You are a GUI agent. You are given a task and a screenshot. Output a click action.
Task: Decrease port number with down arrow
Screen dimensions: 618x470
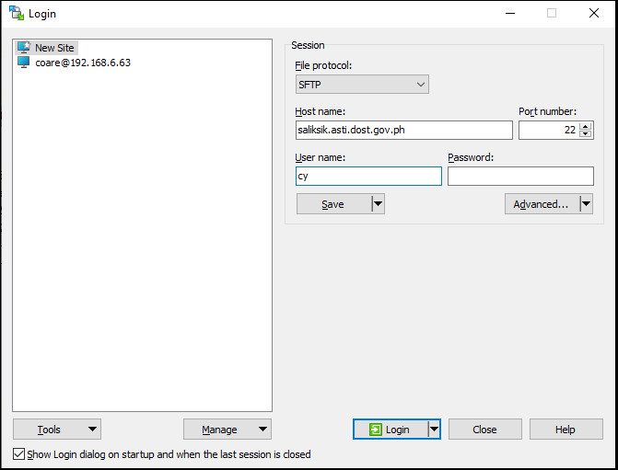(x=584, y=134)
